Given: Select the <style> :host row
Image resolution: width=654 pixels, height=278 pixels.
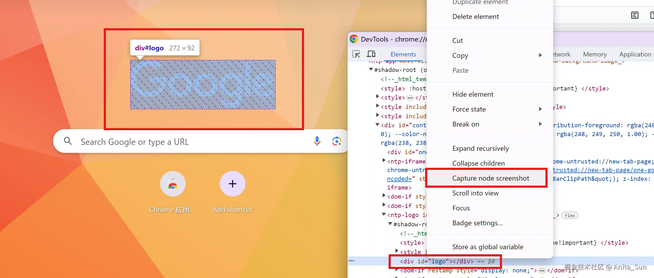Looking at the screenshot, I should 404,88.
